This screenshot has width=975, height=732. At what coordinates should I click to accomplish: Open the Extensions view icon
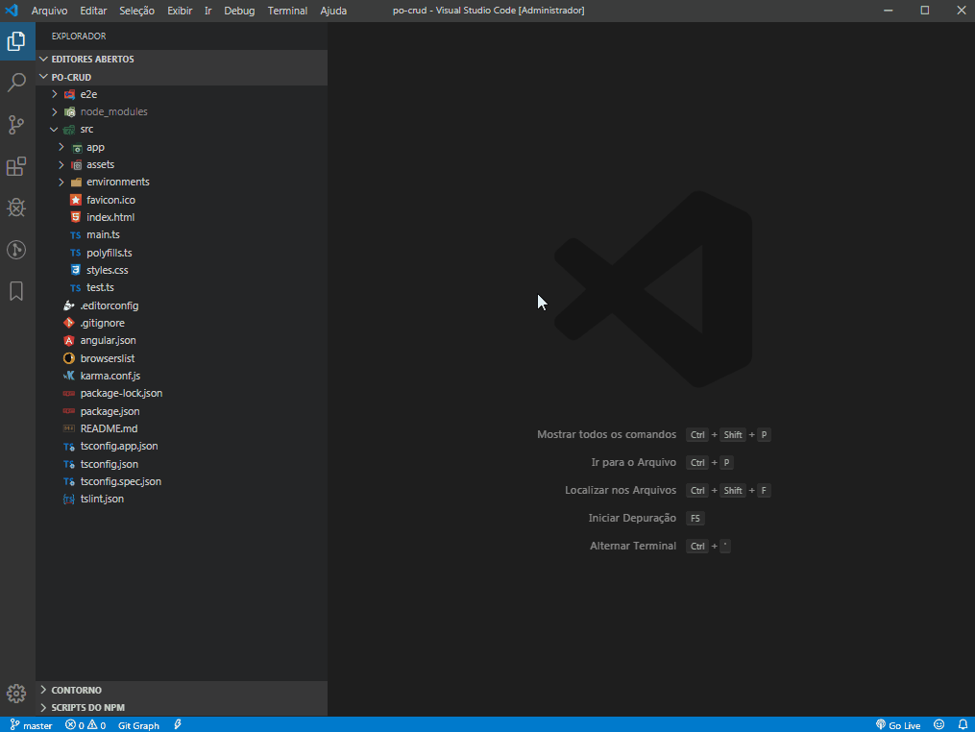coord(16,166)
